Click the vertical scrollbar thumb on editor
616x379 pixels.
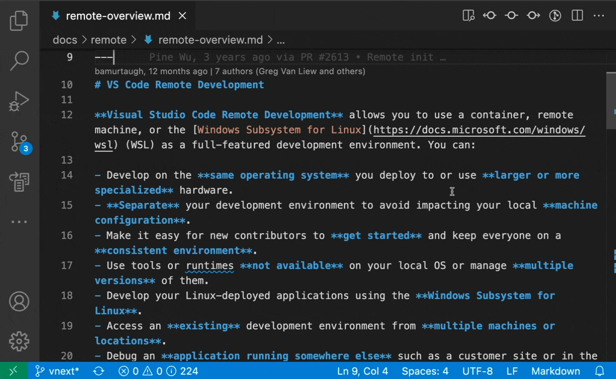(611, 100)
